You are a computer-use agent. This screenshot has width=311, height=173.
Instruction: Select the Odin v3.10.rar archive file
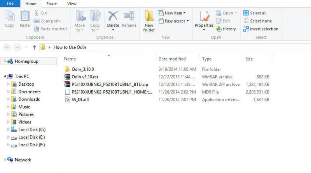[x=85, y=77]
